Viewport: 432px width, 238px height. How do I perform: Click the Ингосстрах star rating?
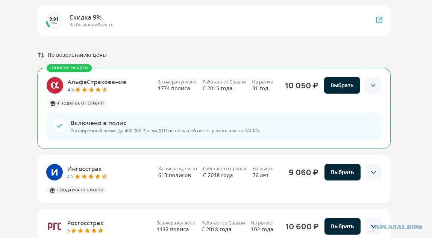[x=91, y=176]
